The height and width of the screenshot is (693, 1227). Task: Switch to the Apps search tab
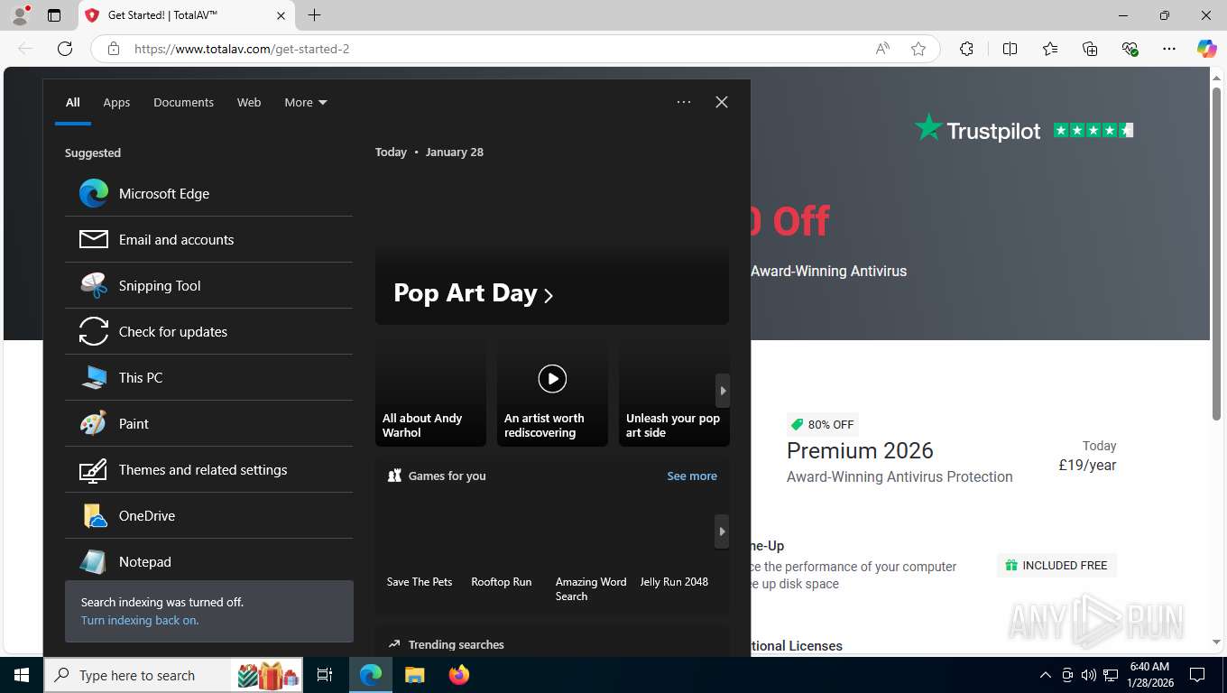click(116, 102)
